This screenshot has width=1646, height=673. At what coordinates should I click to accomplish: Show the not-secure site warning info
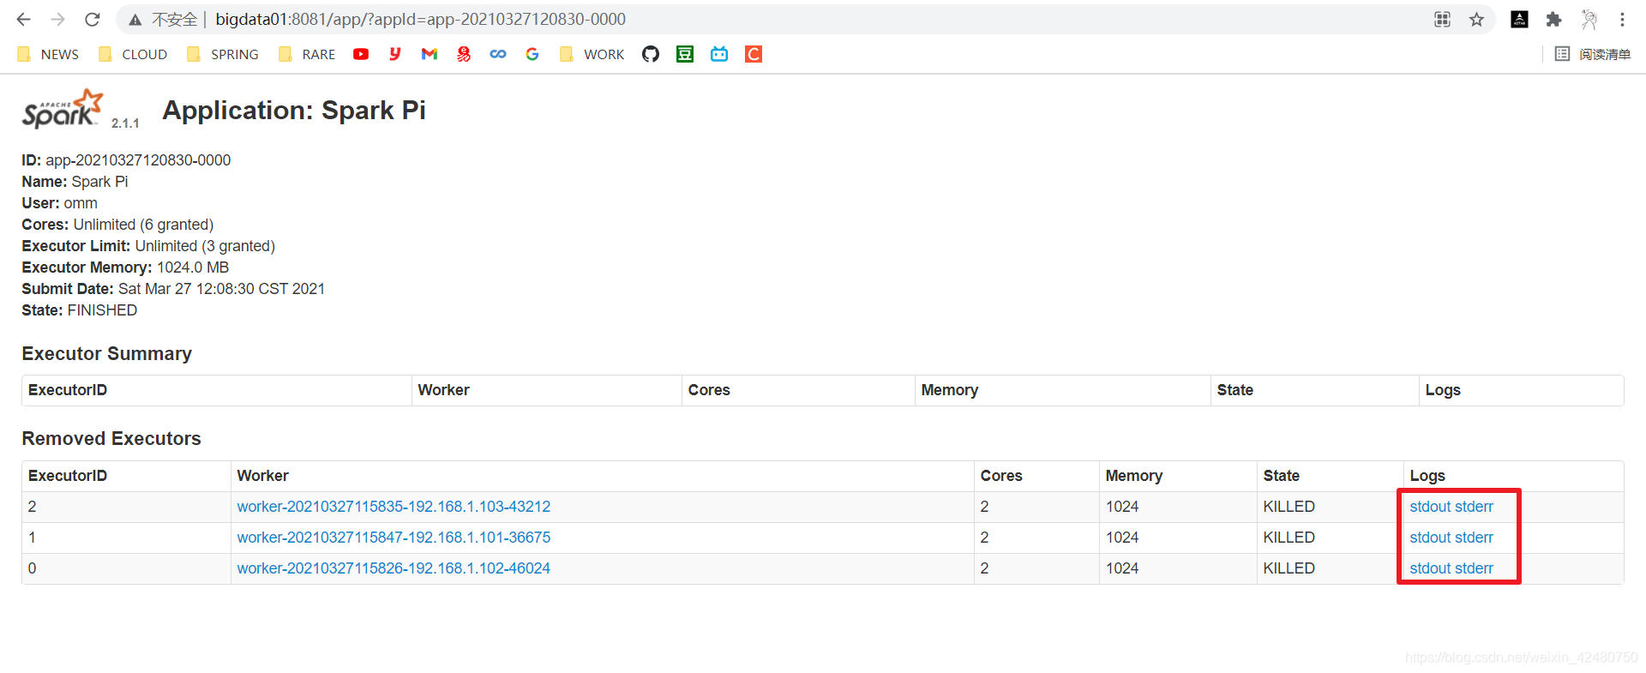click(x=163, y=19)
